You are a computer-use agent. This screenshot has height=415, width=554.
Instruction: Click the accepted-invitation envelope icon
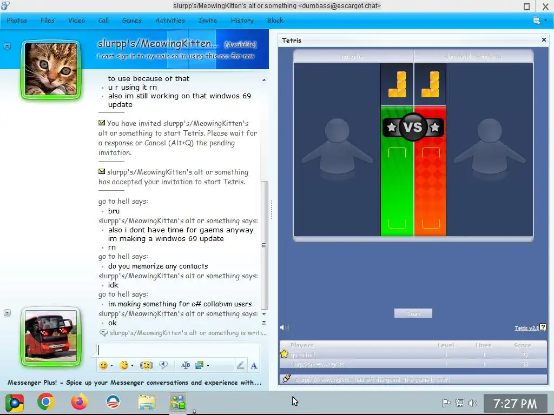pyautogui.click(x=102, y=171)
